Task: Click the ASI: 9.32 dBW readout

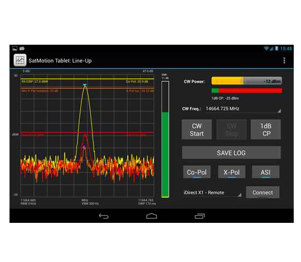Action: tap(136, 135)
